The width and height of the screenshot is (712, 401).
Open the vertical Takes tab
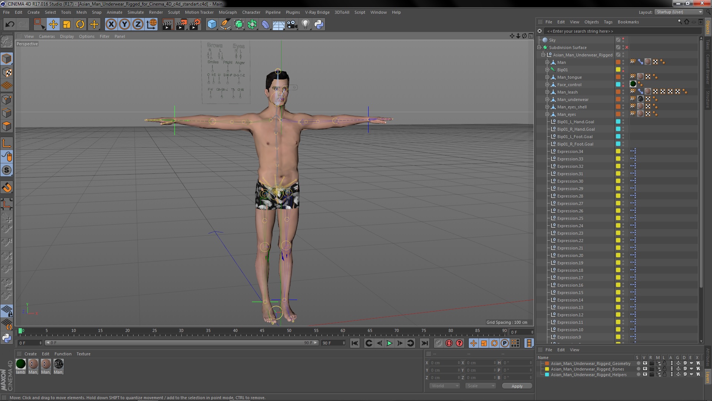708,45
